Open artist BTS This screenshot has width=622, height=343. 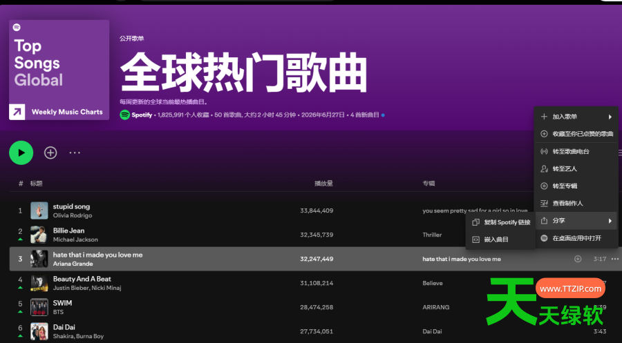[x=58, y=312]
